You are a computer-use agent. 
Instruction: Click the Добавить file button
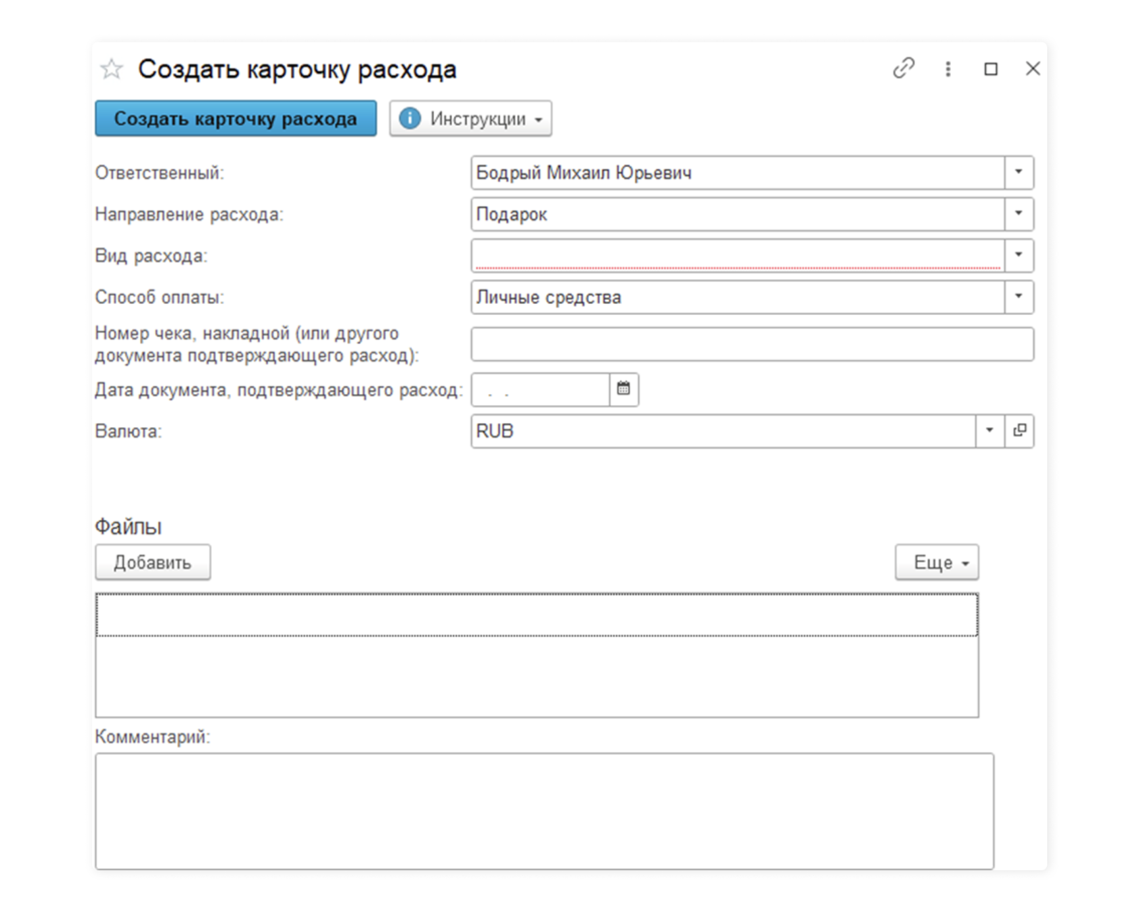point(152,562)
